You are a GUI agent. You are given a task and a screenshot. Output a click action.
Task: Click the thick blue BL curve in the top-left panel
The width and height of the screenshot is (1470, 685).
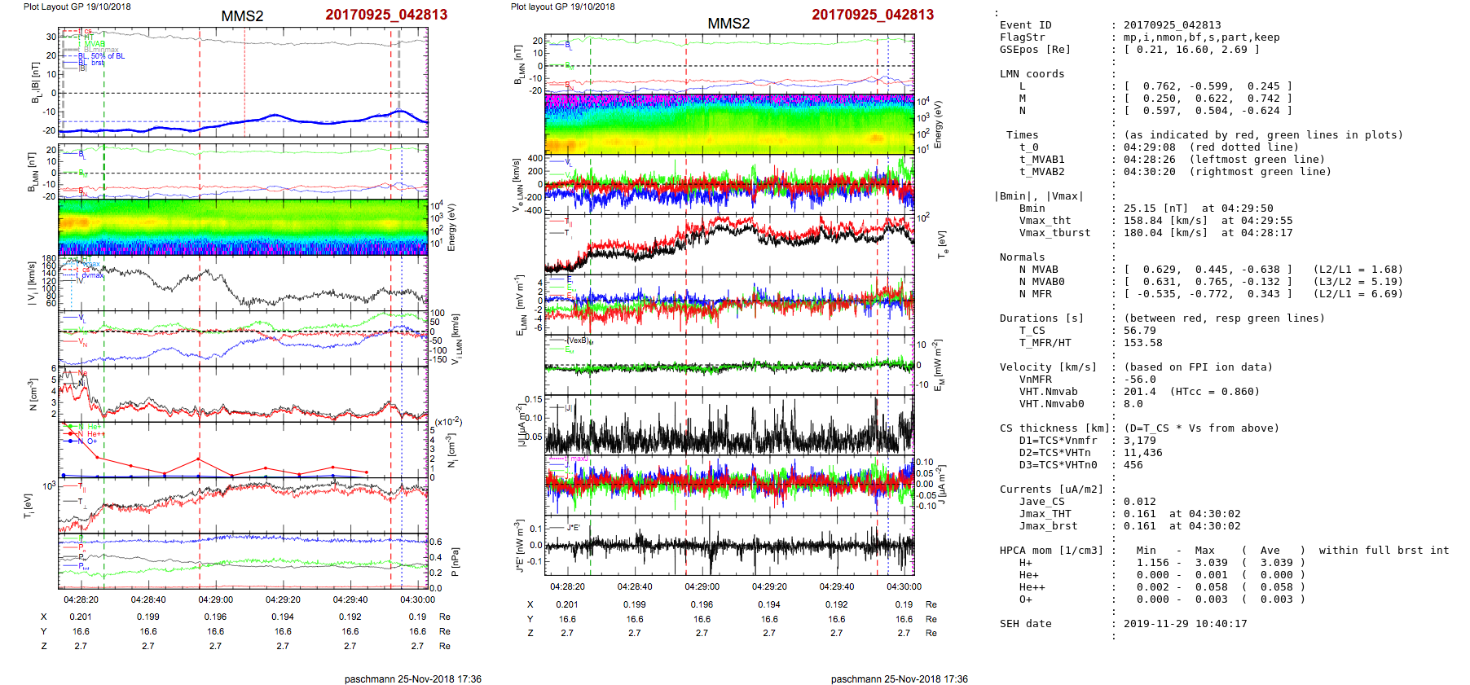277,116
